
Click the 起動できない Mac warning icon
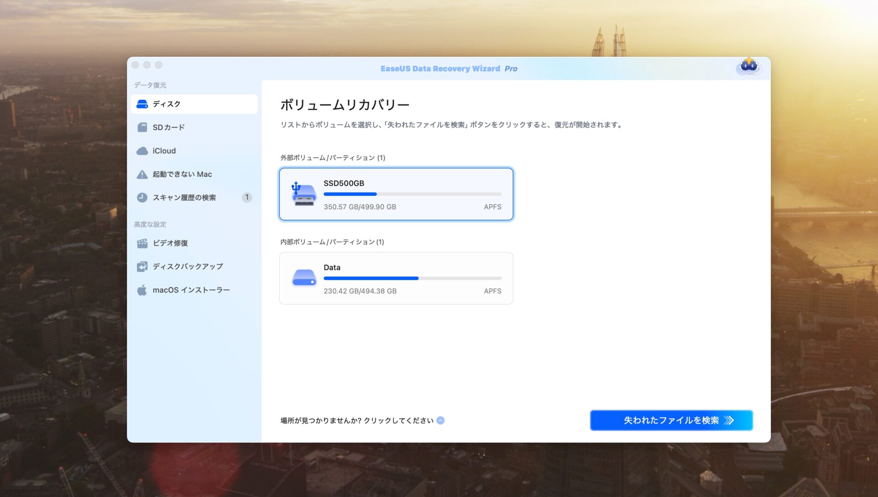142,174
